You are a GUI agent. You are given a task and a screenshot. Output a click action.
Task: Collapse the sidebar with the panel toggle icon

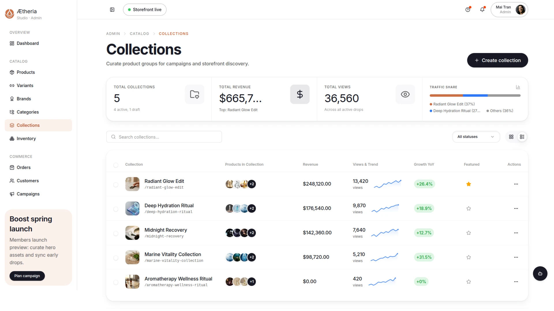pos(112,10)
